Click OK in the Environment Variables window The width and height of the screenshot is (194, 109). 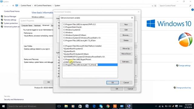pyautogui.click(x=117, y=89)
